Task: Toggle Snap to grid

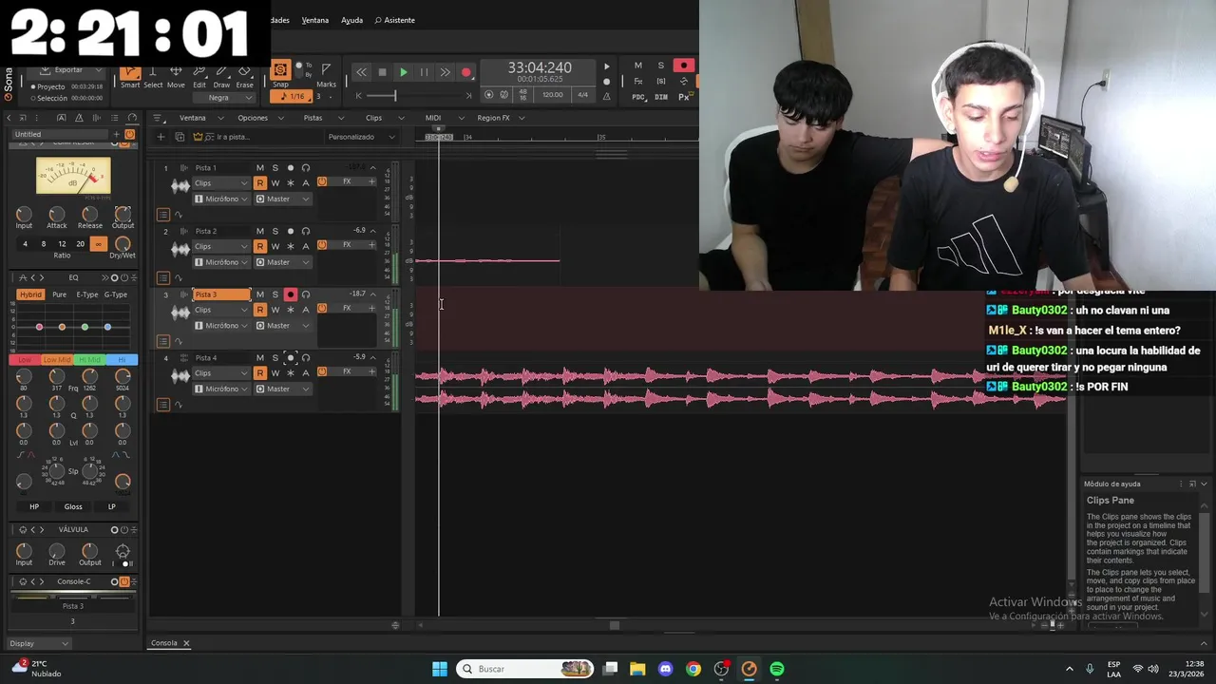Action: click(280, 70)
